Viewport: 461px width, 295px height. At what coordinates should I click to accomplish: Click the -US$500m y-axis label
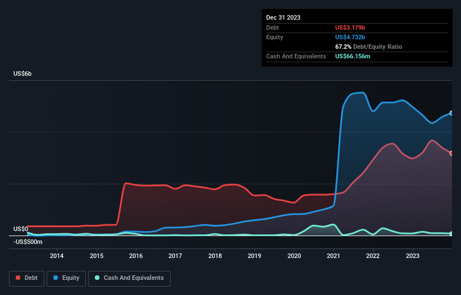[28, 242]
